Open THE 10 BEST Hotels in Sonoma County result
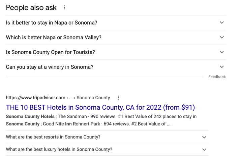 [100, 108]
